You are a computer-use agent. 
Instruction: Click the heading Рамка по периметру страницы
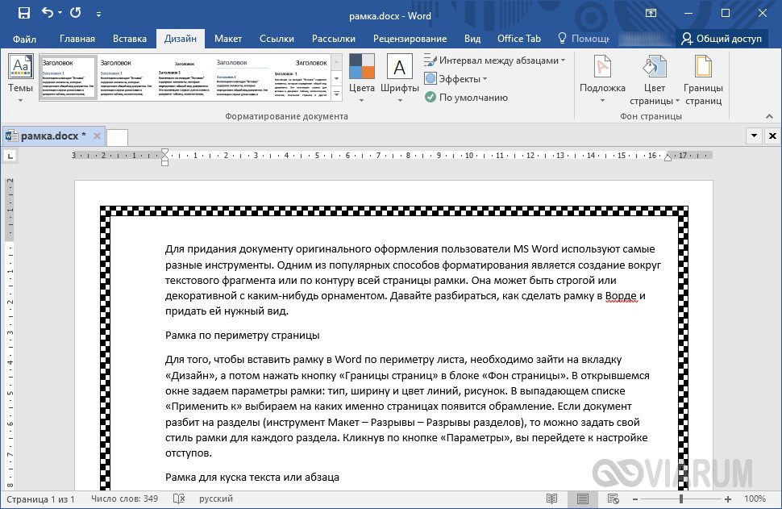pyautogui.click(x=243, y=336)
